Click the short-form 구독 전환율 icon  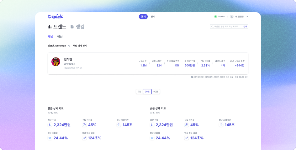pyautogui.click(x=187, y=125)
